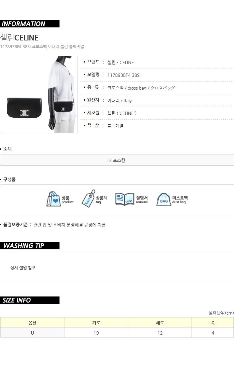
Task: Click the open manual INFO booklet icon
Action: [x=125, y=199]
